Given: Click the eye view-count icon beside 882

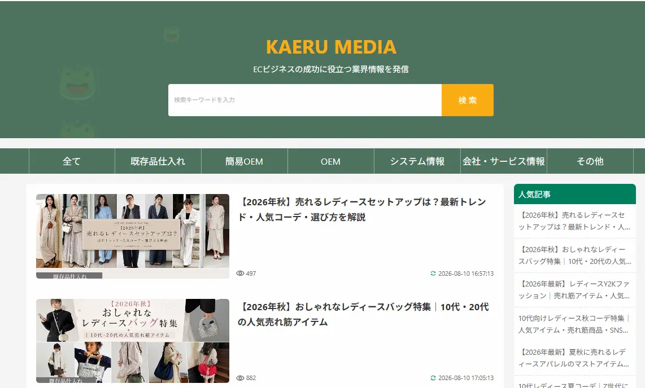Looking at the screenshot, I should pyautogui.click(x=240, y=378).
